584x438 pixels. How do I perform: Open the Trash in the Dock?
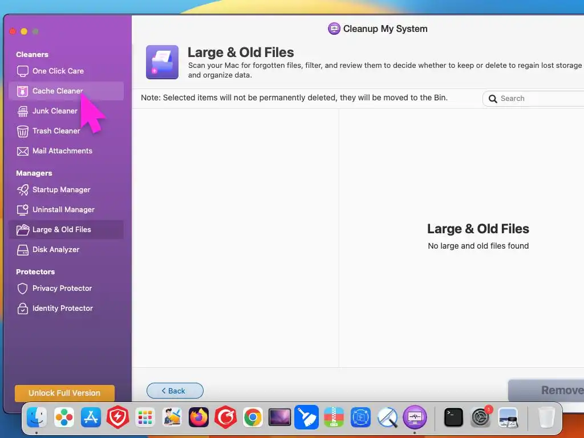(546, 417)
